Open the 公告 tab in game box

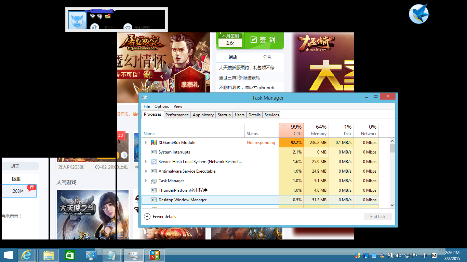coord(267,57)
